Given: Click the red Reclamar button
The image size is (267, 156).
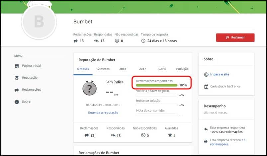Looking at the screenshot, I should pyautogui.click(x=235, y=38).
